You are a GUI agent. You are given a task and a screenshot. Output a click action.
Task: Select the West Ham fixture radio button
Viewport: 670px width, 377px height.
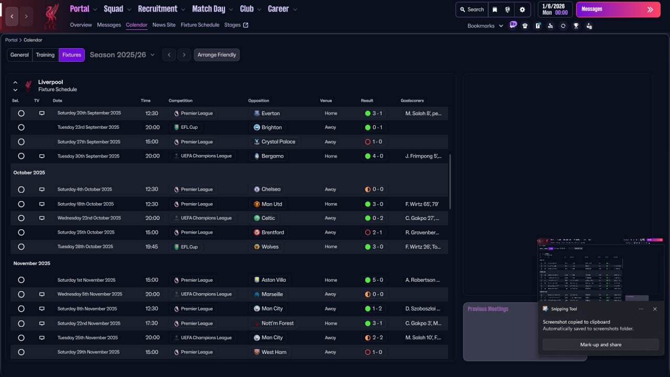[21, 352]
